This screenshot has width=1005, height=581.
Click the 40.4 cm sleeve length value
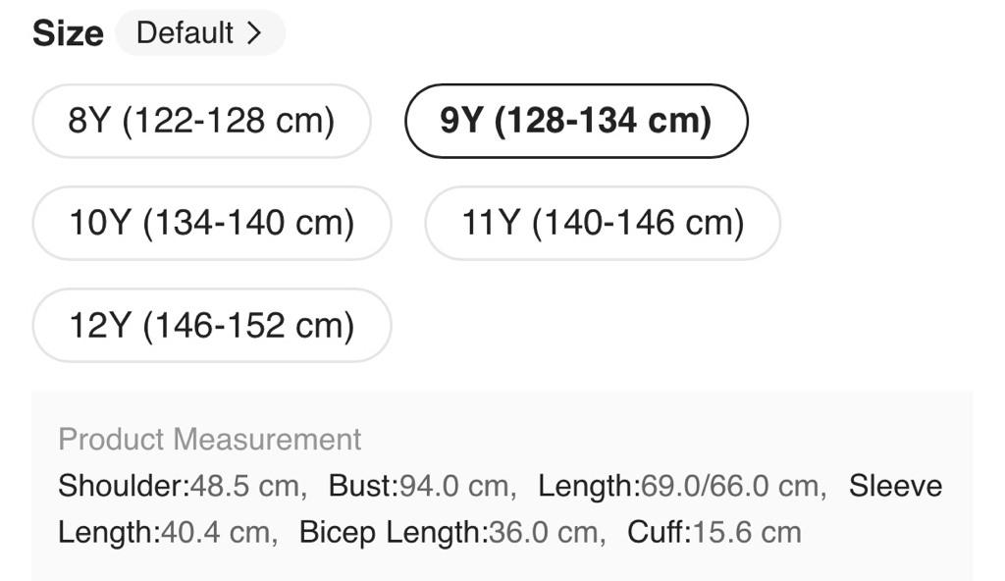coord(215,533)
